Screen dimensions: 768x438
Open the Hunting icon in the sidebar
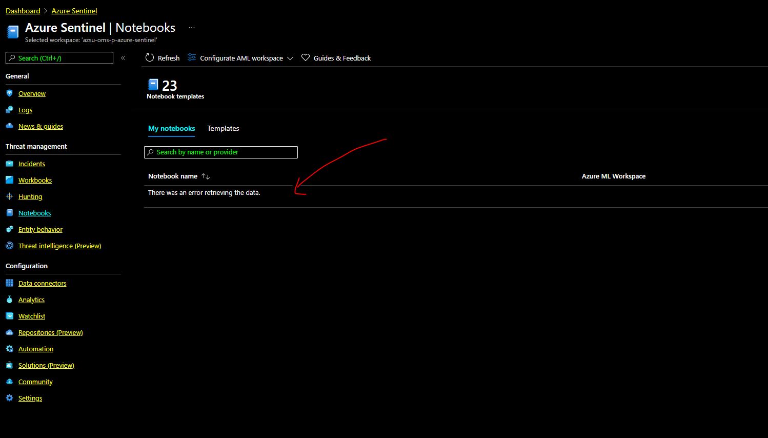[x=10, y=196]
